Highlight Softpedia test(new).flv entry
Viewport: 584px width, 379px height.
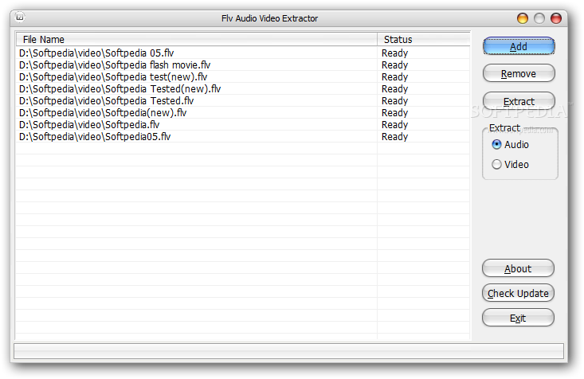pos(113,77)
